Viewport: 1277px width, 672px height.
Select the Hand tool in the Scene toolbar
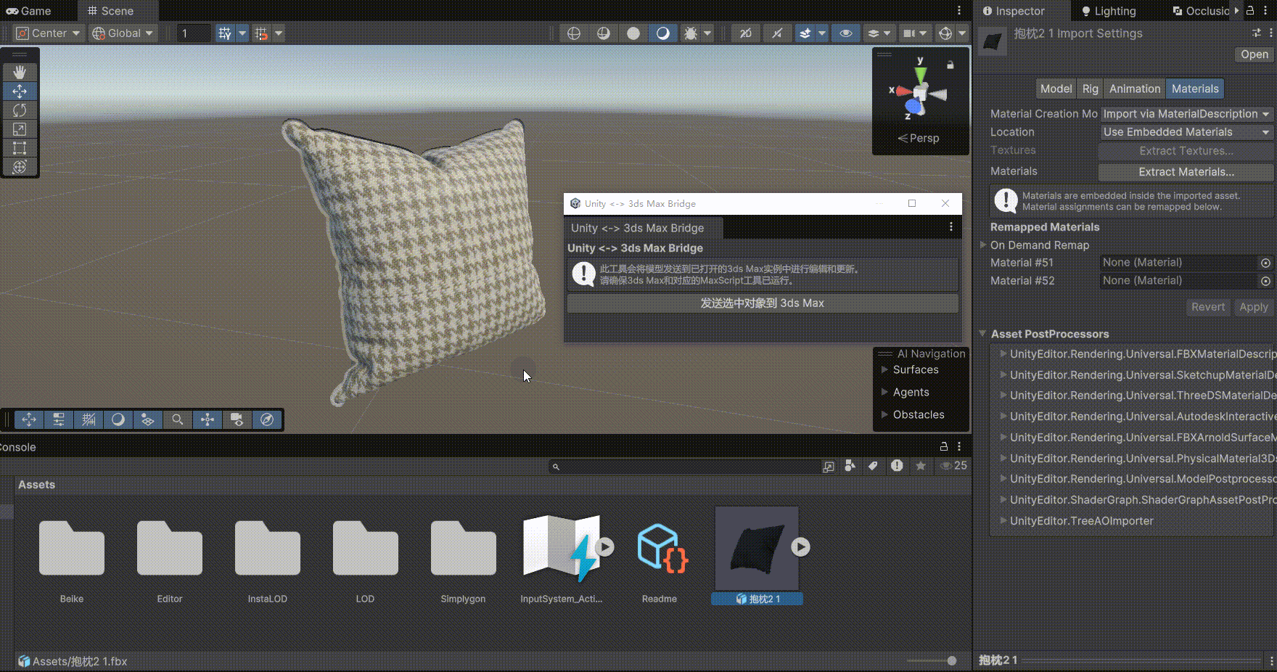tap(20, 72)
